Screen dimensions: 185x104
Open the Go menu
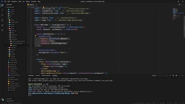tap(23, 1)
